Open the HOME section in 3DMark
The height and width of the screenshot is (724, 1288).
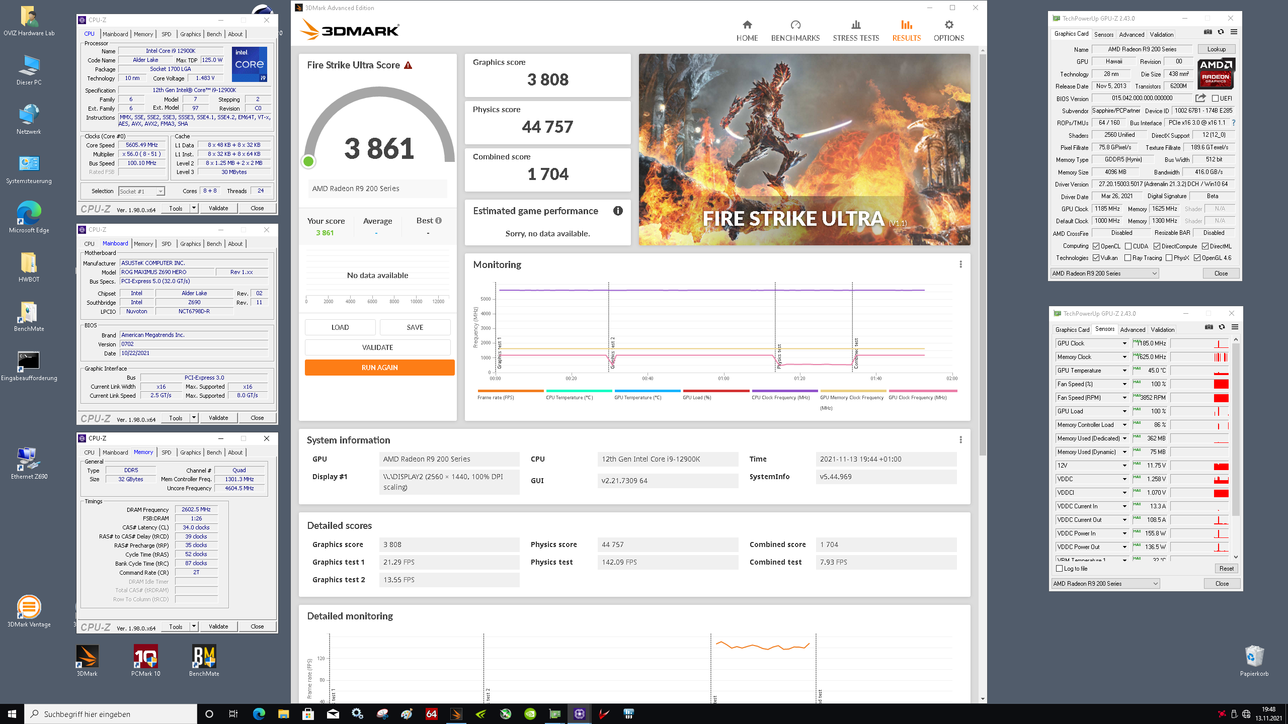click(747, 31)
